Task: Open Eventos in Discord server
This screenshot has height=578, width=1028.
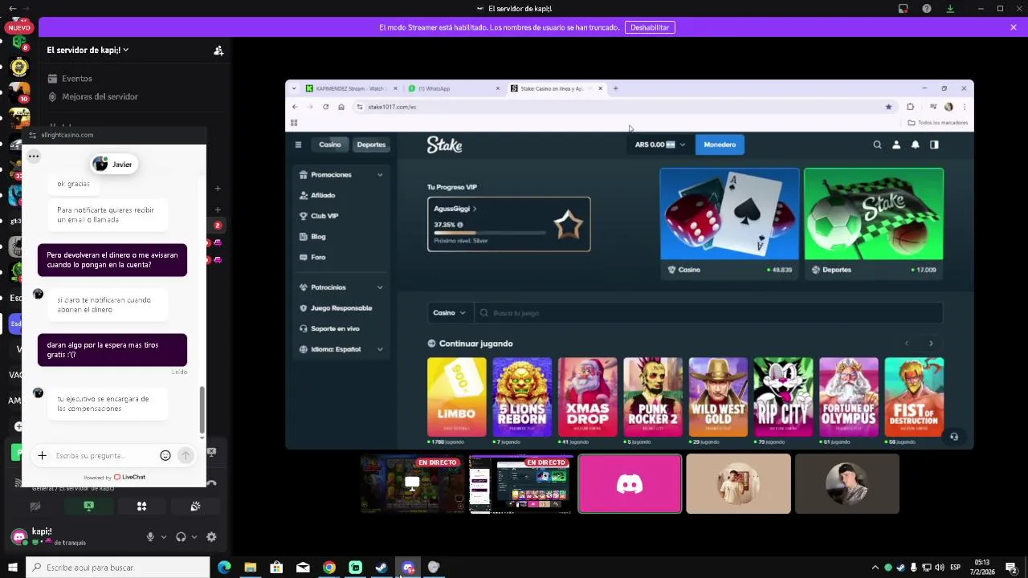Action: click(77, 79)
